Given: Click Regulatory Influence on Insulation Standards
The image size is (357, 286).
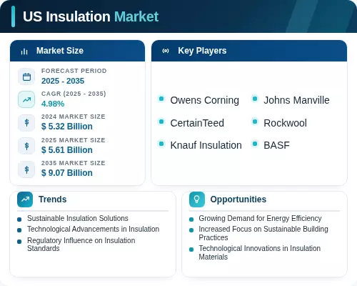Looking at the screenshot, I should pos(81,245).
